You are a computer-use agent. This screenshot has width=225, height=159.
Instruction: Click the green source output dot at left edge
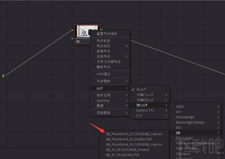3,76
